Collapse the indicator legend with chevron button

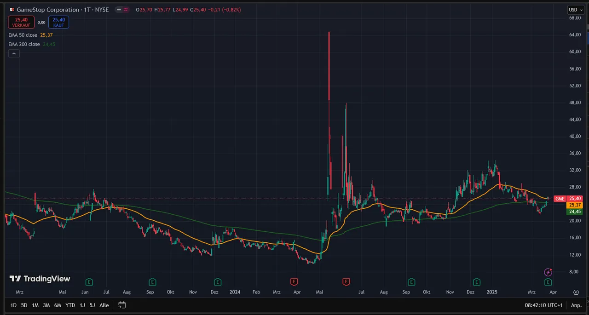click(14, 54)
